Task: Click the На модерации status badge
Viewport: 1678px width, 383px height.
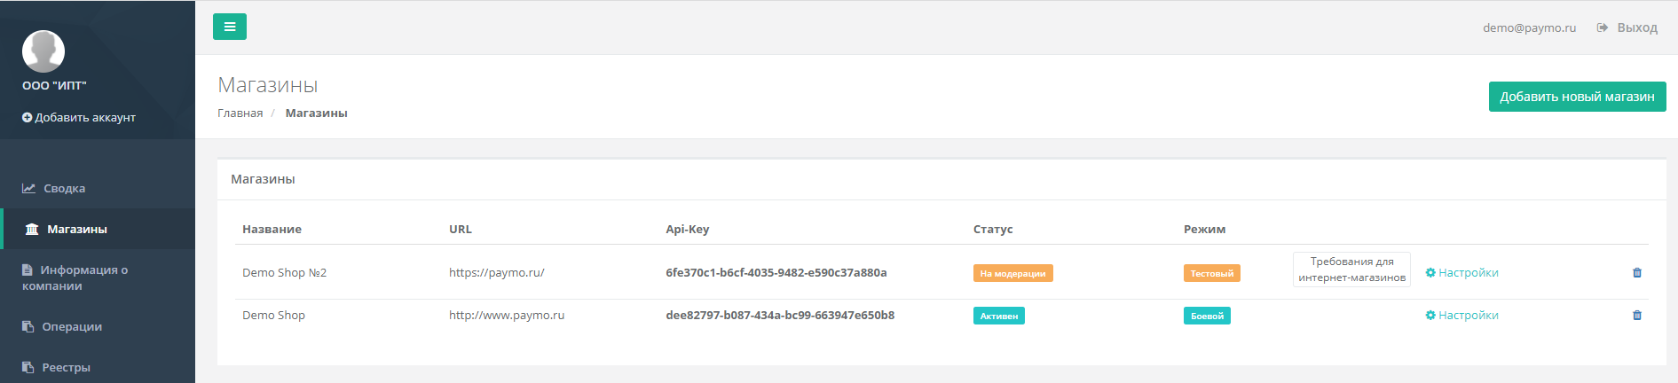Action: tap(1012, 273)
